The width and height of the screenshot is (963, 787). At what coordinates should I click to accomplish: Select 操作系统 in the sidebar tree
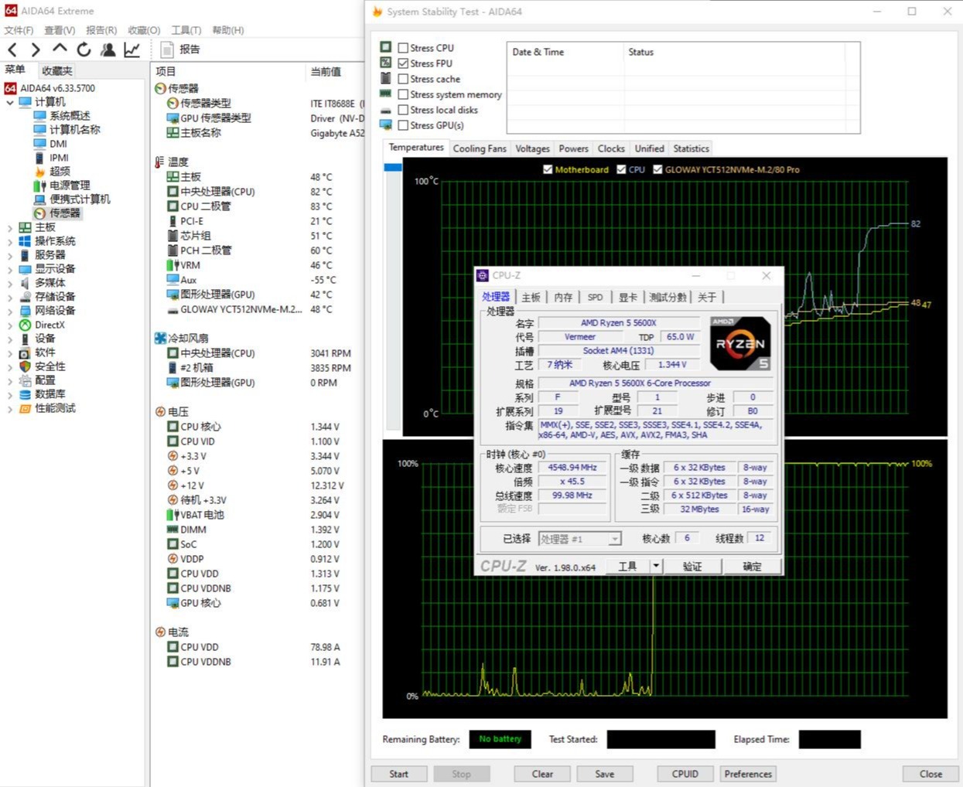(x=55, y=241)
